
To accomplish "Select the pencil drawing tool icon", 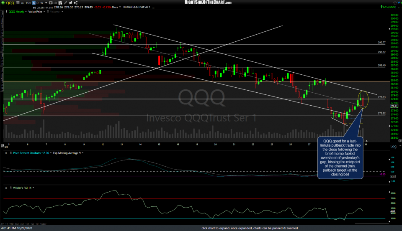I will (x=66, y=3).
